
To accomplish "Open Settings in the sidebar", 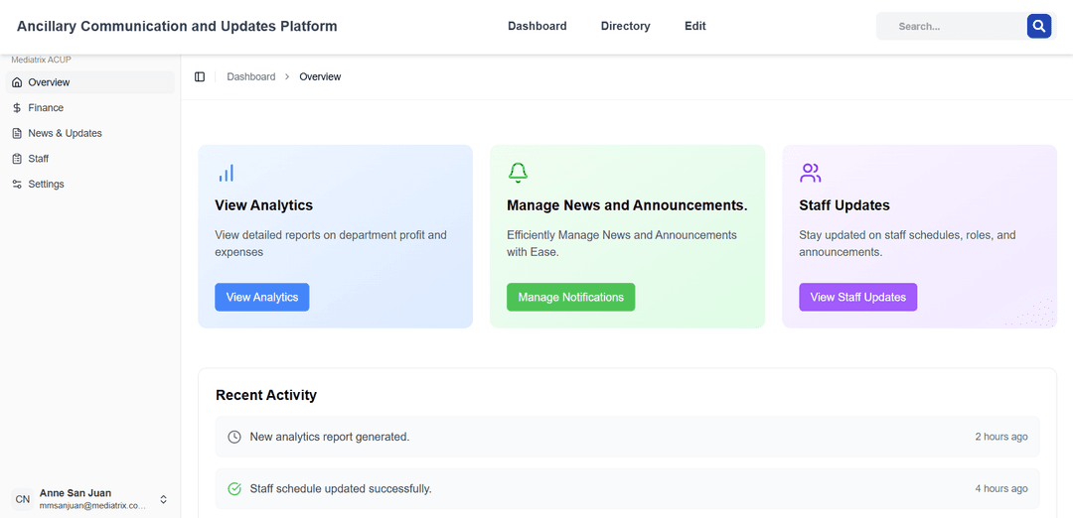I will 46,185.
